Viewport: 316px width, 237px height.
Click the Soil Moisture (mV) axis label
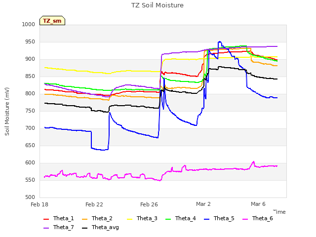pyautogui.click(x=7, y=112)
